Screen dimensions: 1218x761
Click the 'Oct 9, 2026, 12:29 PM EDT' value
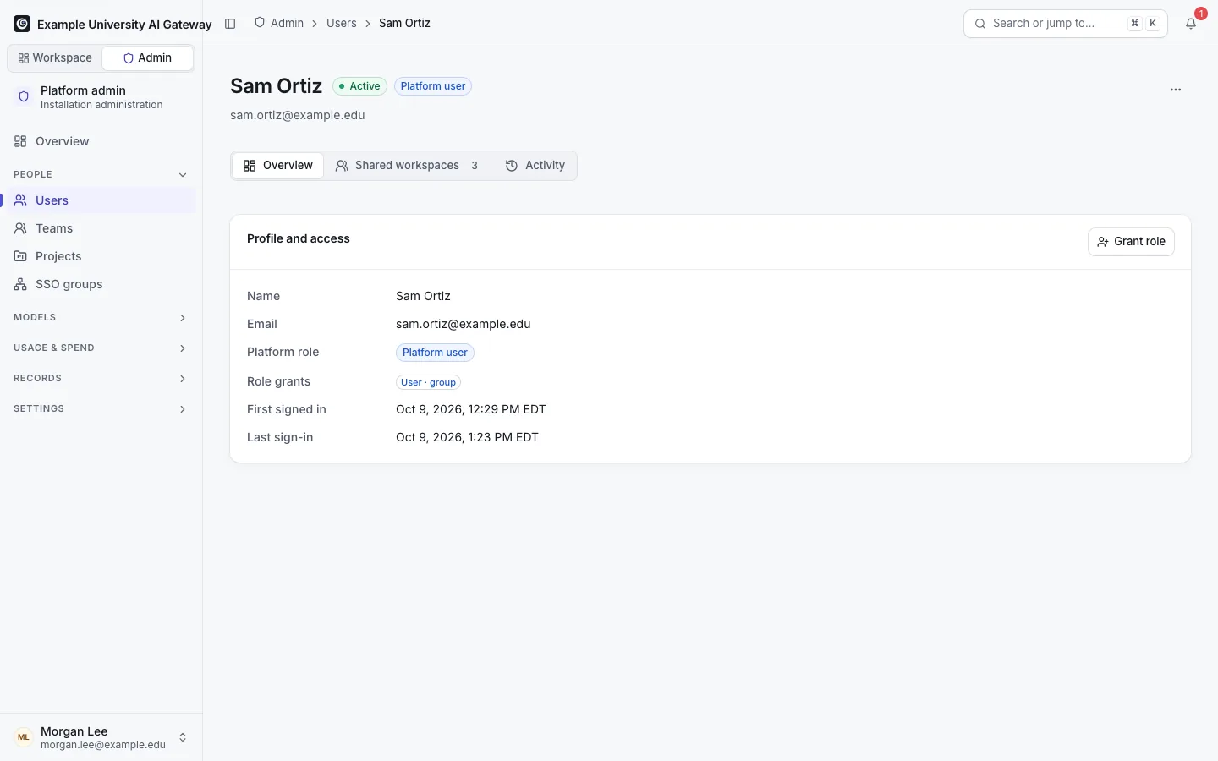coord(471,409)
